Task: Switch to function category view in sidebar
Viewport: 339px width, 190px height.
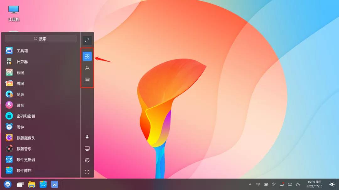Action: pos(87,80)
